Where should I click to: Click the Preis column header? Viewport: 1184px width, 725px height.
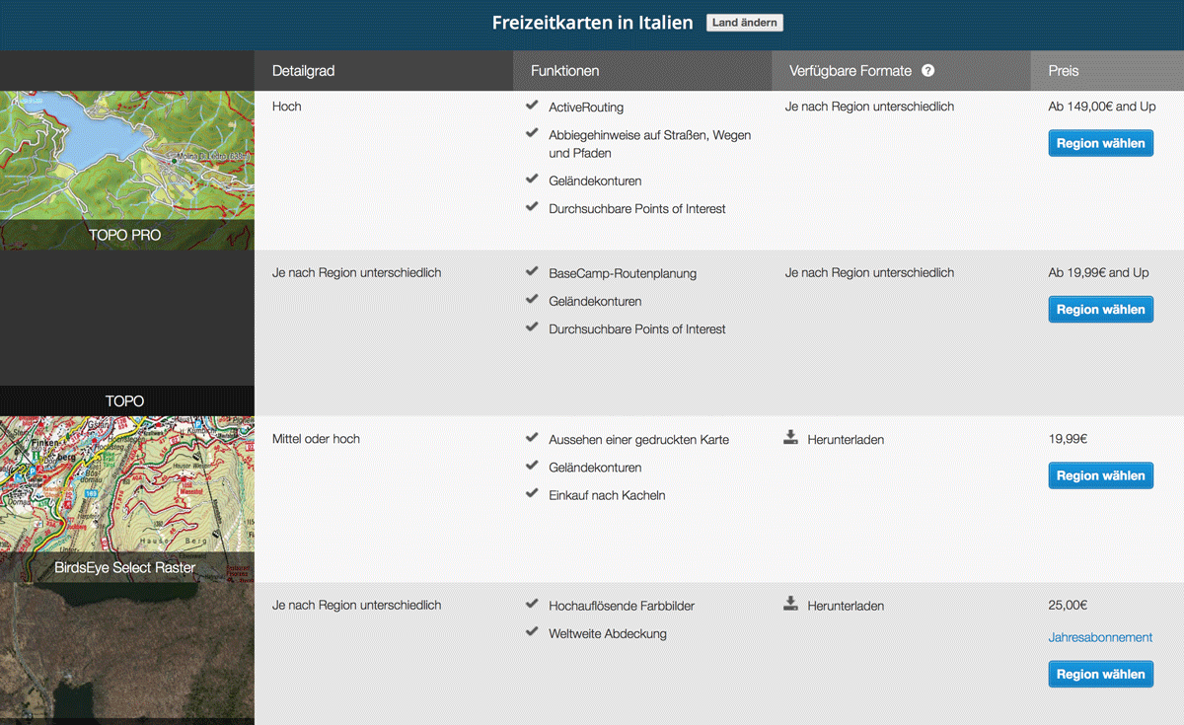pos(1107,71)
